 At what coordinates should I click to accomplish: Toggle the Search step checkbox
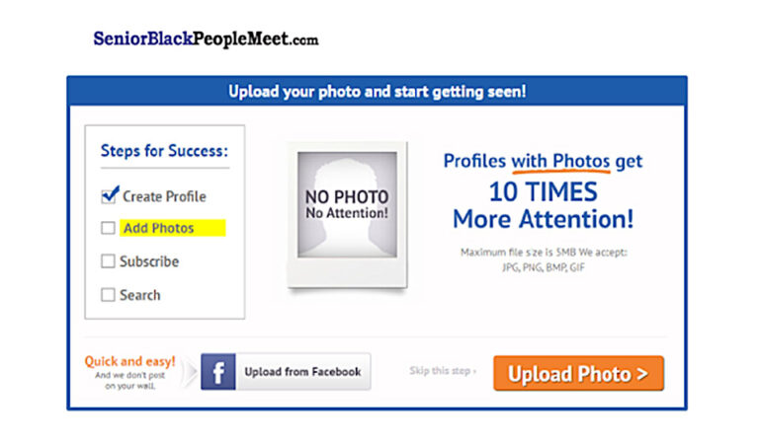coord(108,295)
